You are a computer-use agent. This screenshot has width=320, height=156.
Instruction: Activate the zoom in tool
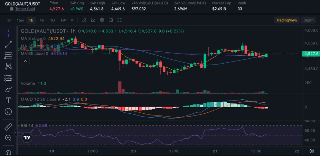pyautogui.click(x=8, y=138)
